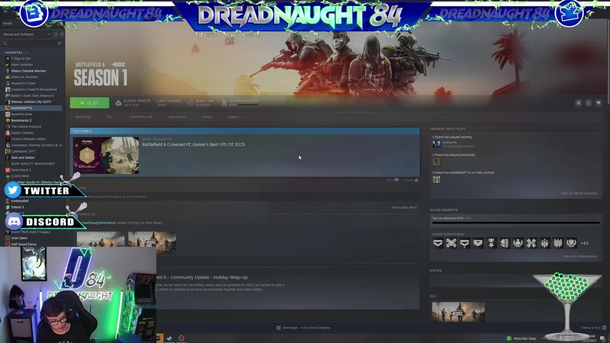Click the ready-to-play icon in library filter
The image size is (610, 343).
(x=61, y=34)
